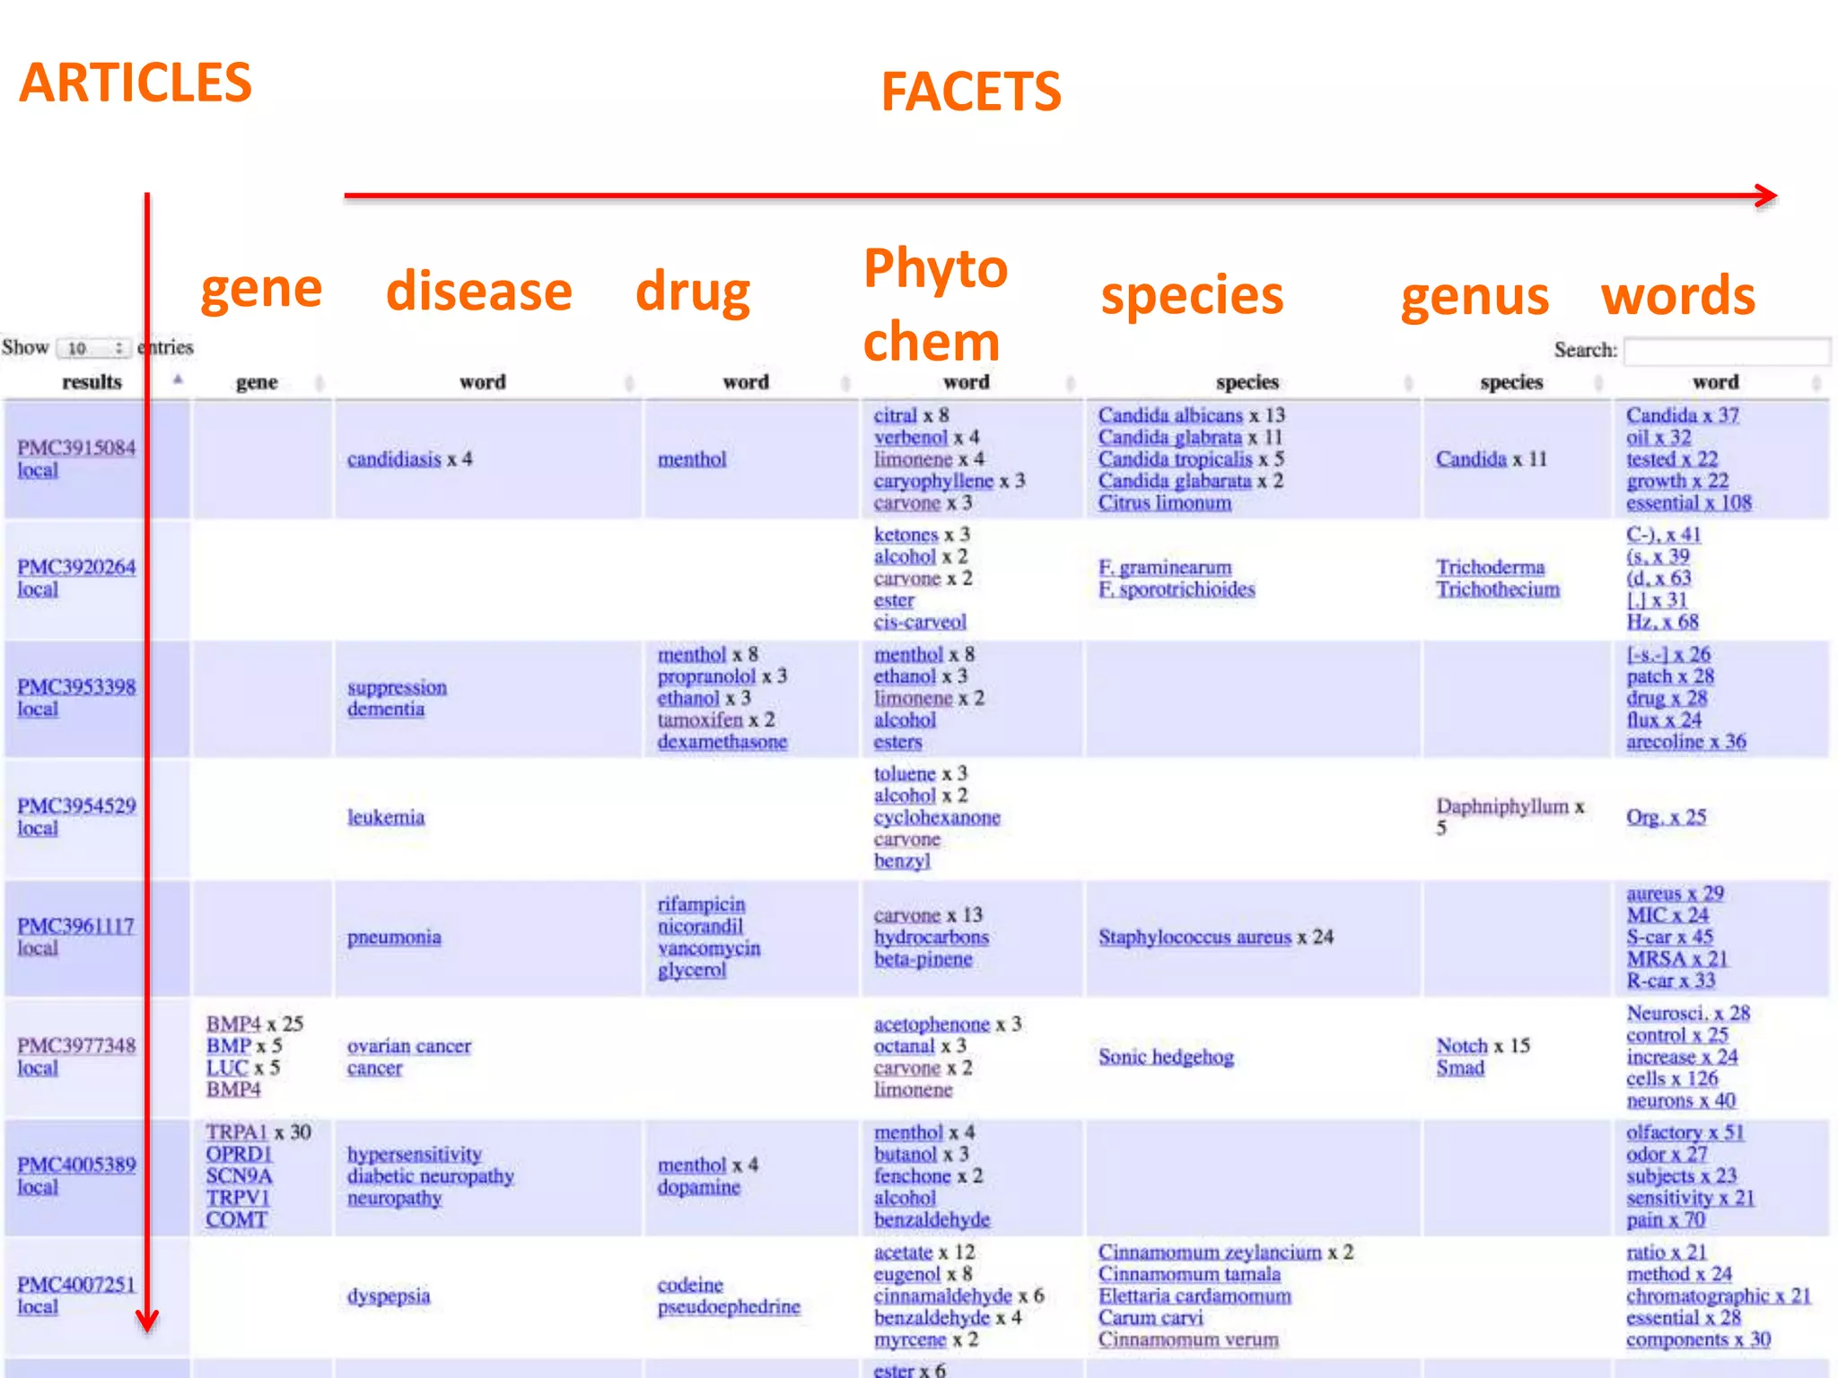The width and height of the screenshot is (1838, 1378).
Task: Click the LUC gene link
Action: [x=227, y=1068]
